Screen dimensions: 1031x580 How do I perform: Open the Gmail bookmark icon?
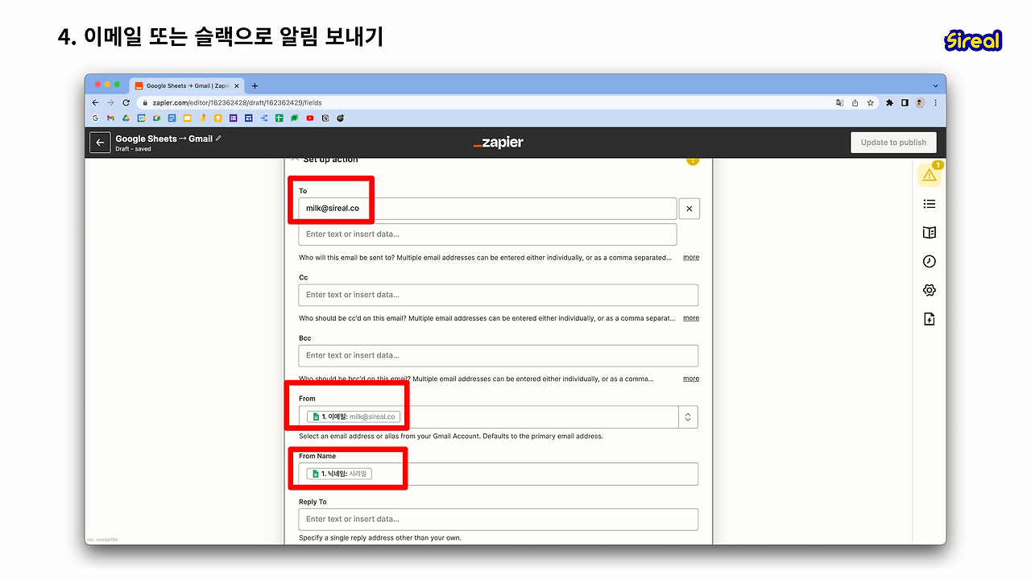(x=110, y=118)
